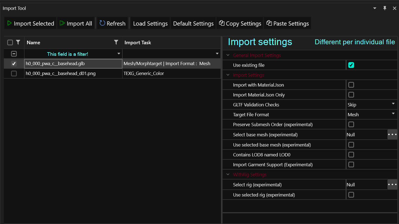399x224 pixels.
Task: Click the Load Settings button
Action: pyautogui.click(x=150, y=23)
